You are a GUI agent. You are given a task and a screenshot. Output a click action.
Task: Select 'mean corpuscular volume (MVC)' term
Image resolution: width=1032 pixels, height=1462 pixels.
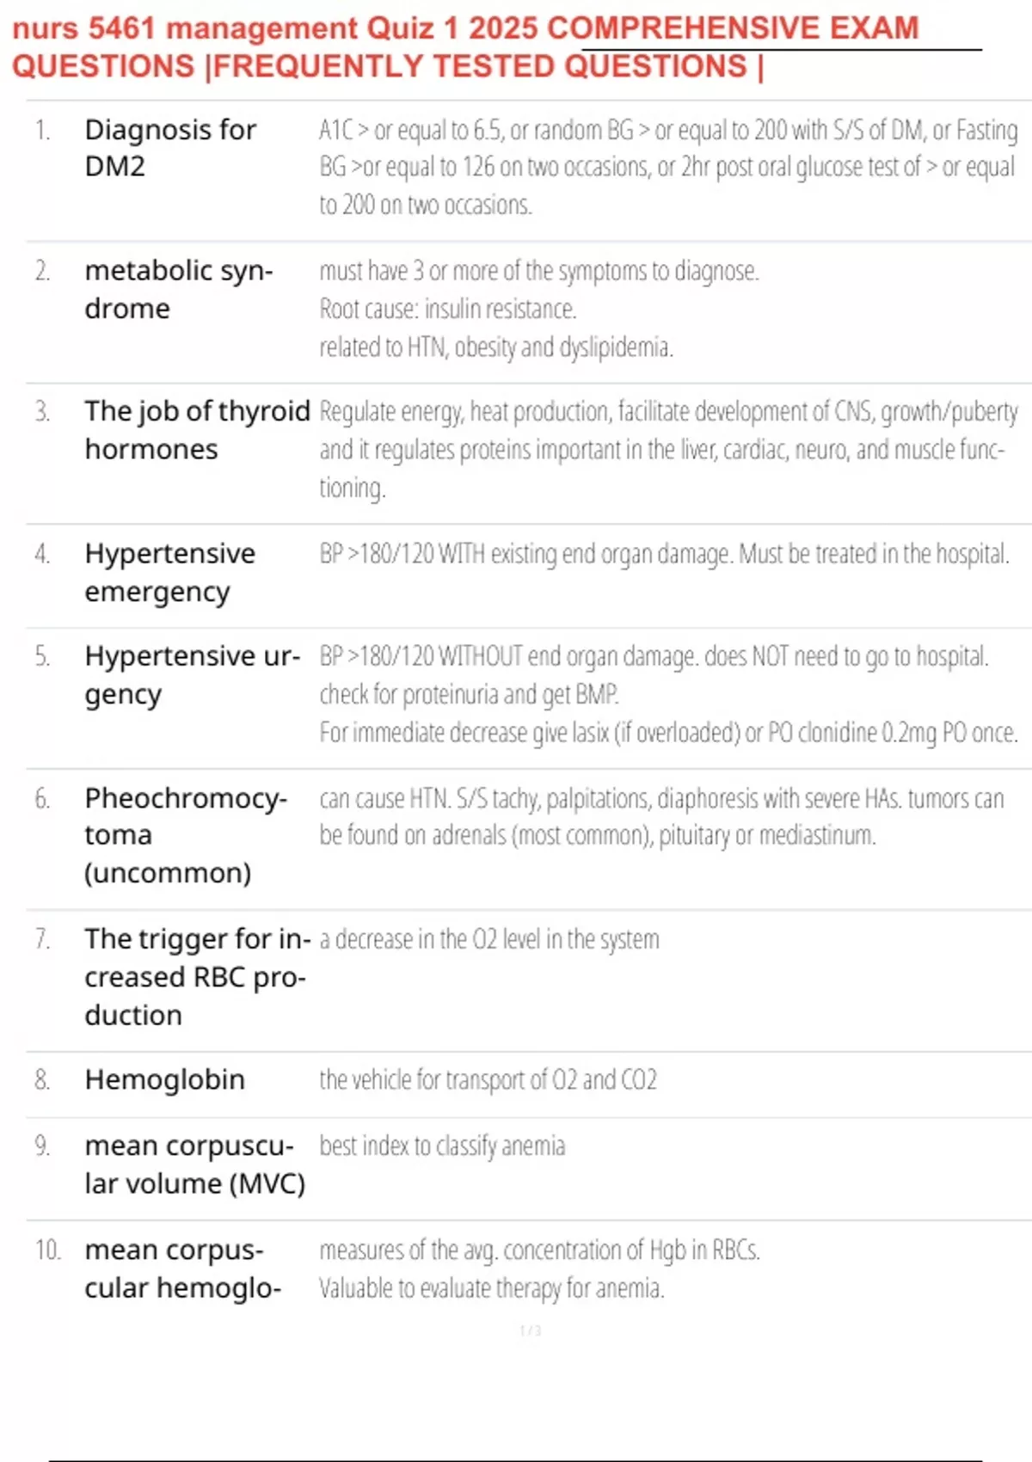194,1164
